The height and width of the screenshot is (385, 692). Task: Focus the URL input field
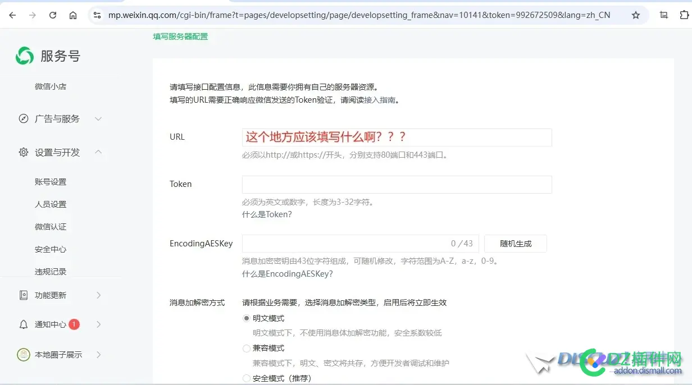[397, 137]
